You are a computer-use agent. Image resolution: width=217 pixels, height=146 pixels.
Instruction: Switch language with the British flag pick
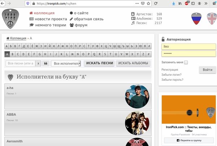pyautogui.click(x=212, y=19)
